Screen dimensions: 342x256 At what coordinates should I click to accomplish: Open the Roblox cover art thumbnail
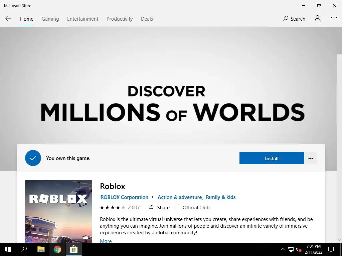tap(58, 211)
